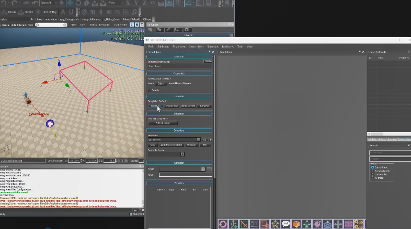Click the Condition Value input field

(185, 175)
